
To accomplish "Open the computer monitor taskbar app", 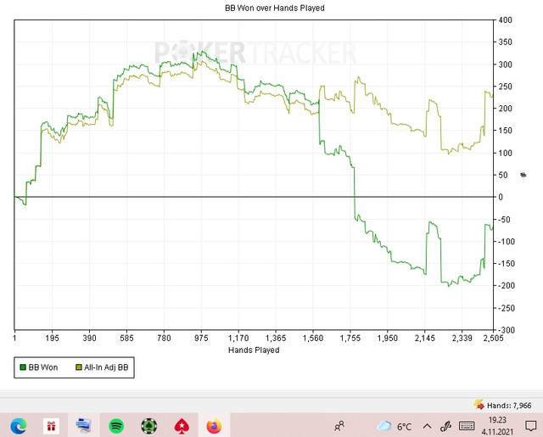I will [x=84, y=426].
